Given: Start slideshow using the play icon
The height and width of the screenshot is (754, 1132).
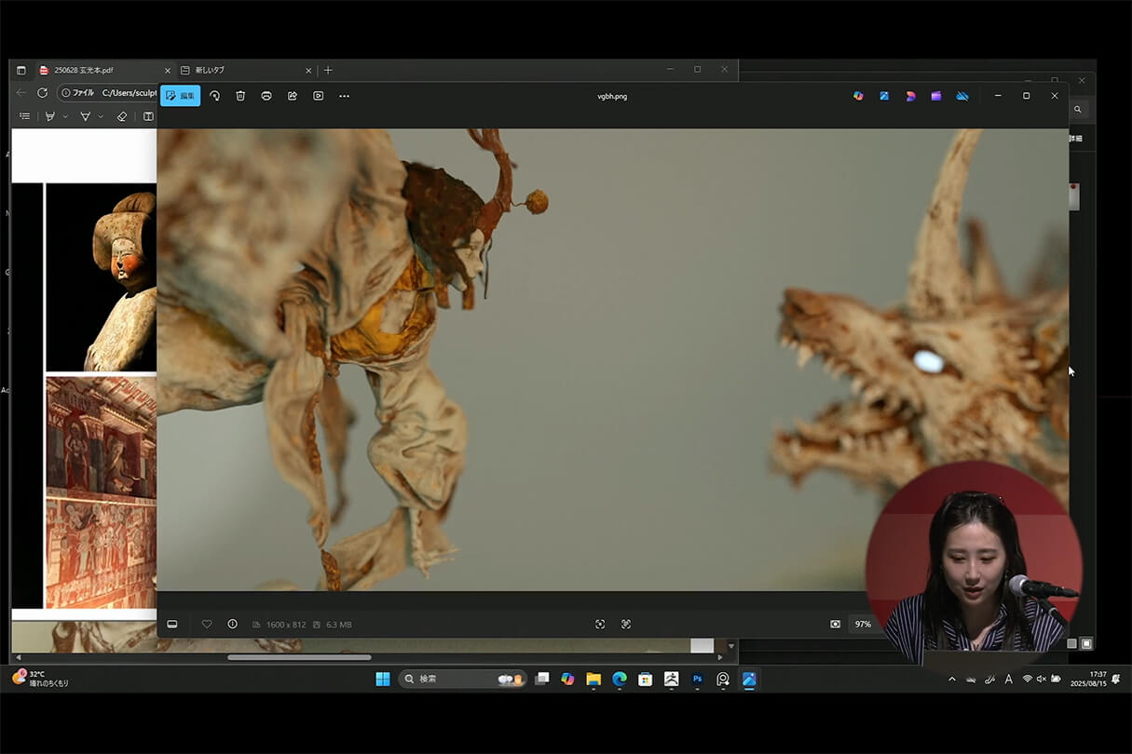Looking at the screenshot, I should click(x=319, y=96).
